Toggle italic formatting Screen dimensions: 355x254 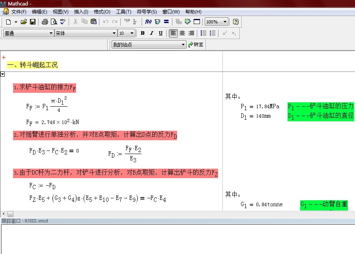151,33
